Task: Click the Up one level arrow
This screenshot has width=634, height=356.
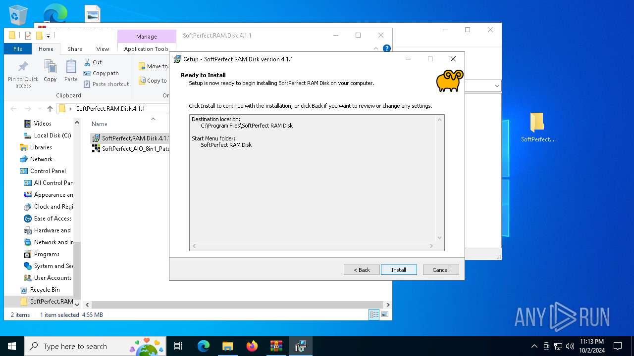Action: 50,109
